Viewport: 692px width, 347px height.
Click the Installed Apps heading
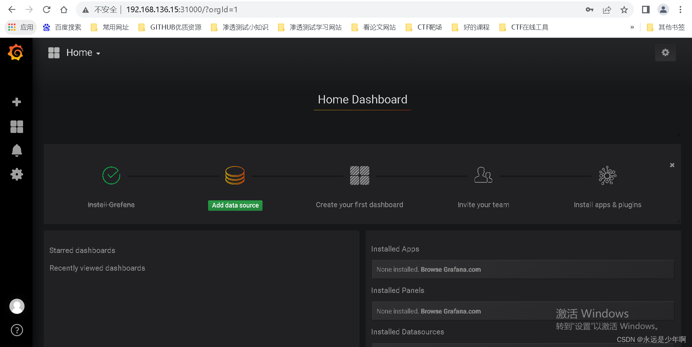click(x=395, y=249)
